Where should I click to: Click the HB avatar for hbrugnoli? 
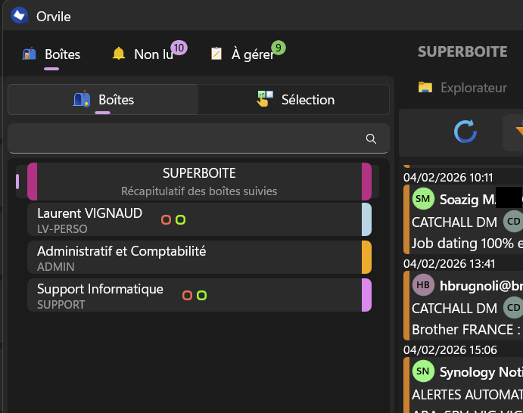point(423,285)
